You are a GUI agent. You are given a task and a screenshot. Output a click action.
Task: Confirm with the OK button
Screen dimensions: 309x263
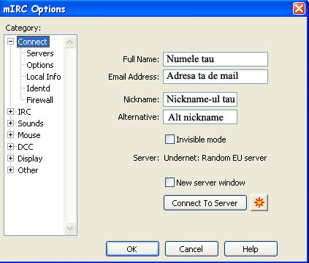[x=132, y=249]
